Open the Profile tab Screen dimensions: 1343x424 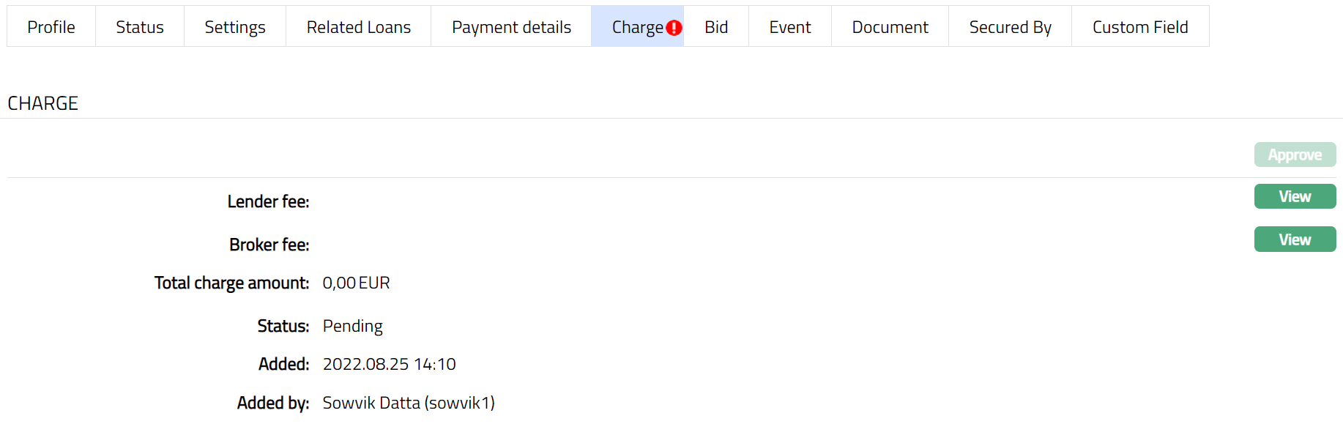pyautogui.click(x=51, y=27)
